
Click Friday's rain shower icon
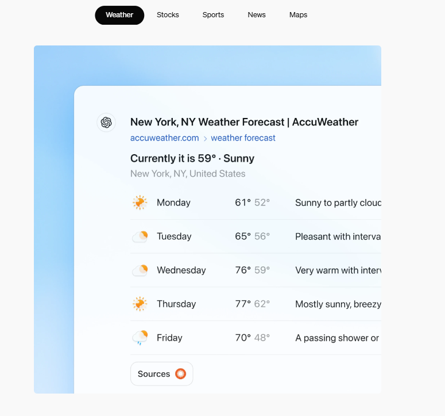point(140,338)
